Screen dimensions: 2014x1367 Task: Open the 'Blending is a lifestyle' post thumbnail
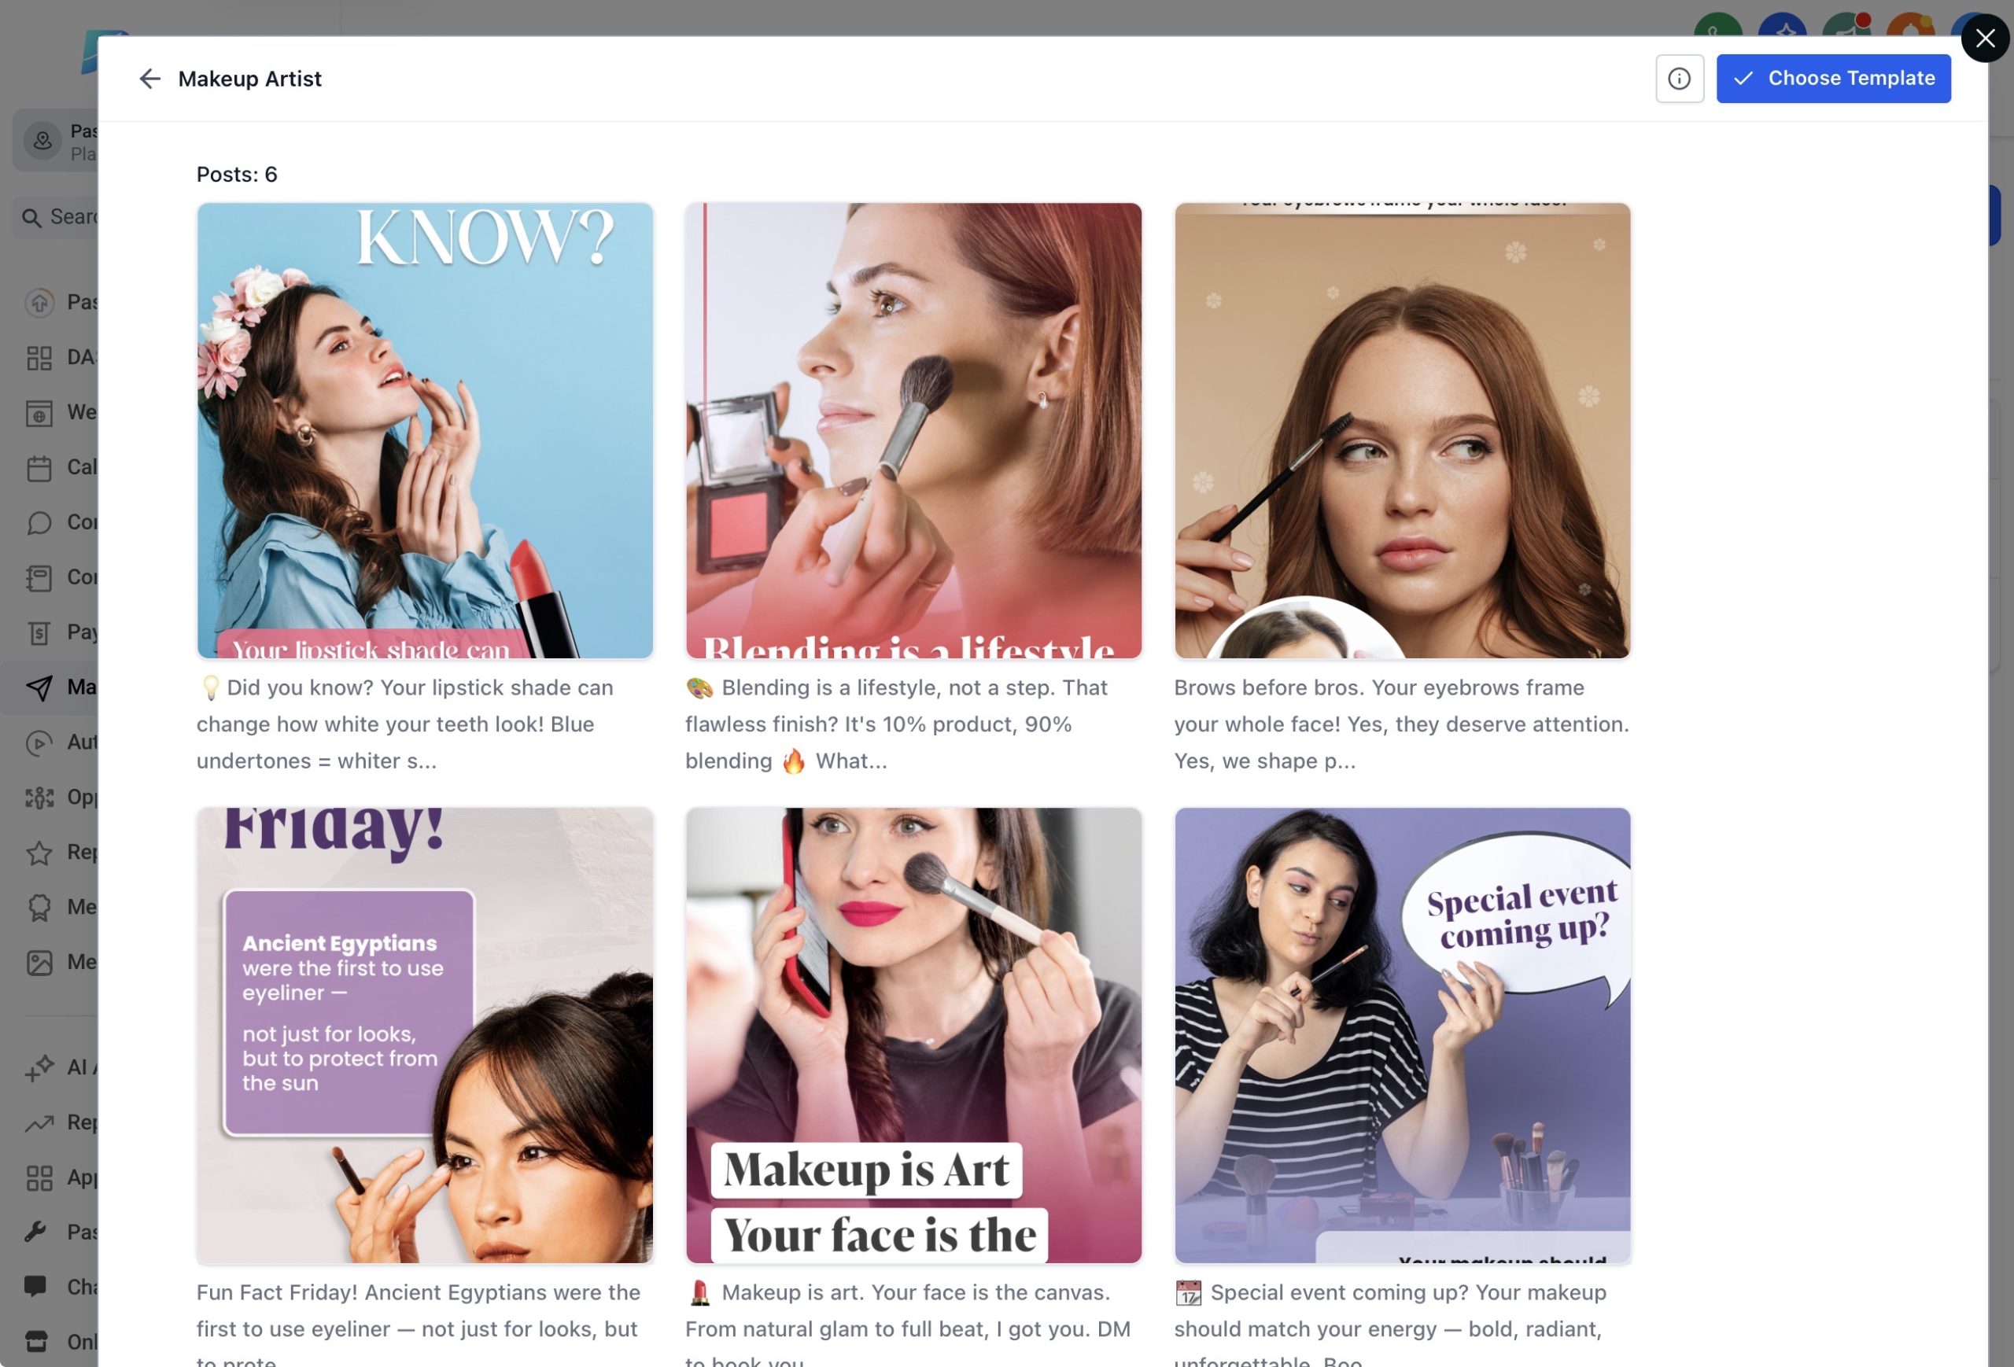click(913, 430)
